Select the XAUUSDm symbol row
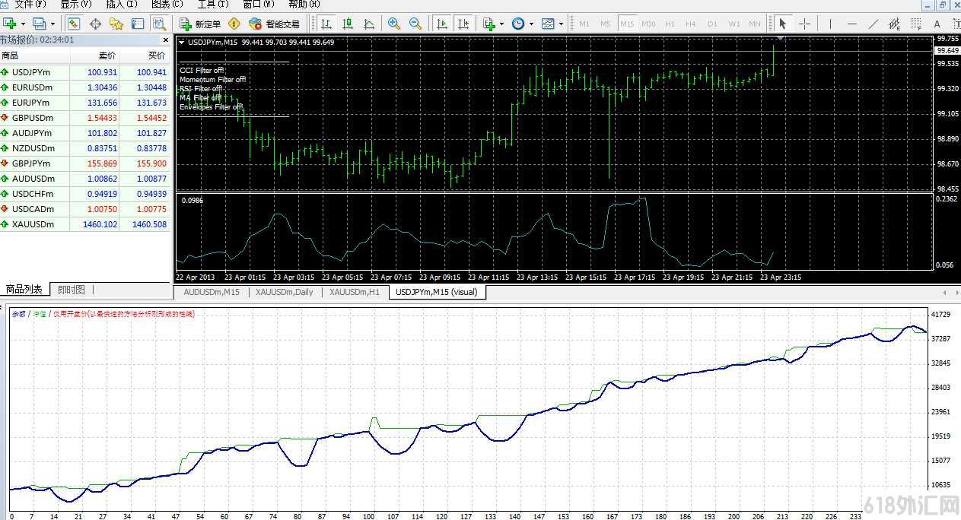Screen dimensions: 961x520 click(x=86, y=224)
